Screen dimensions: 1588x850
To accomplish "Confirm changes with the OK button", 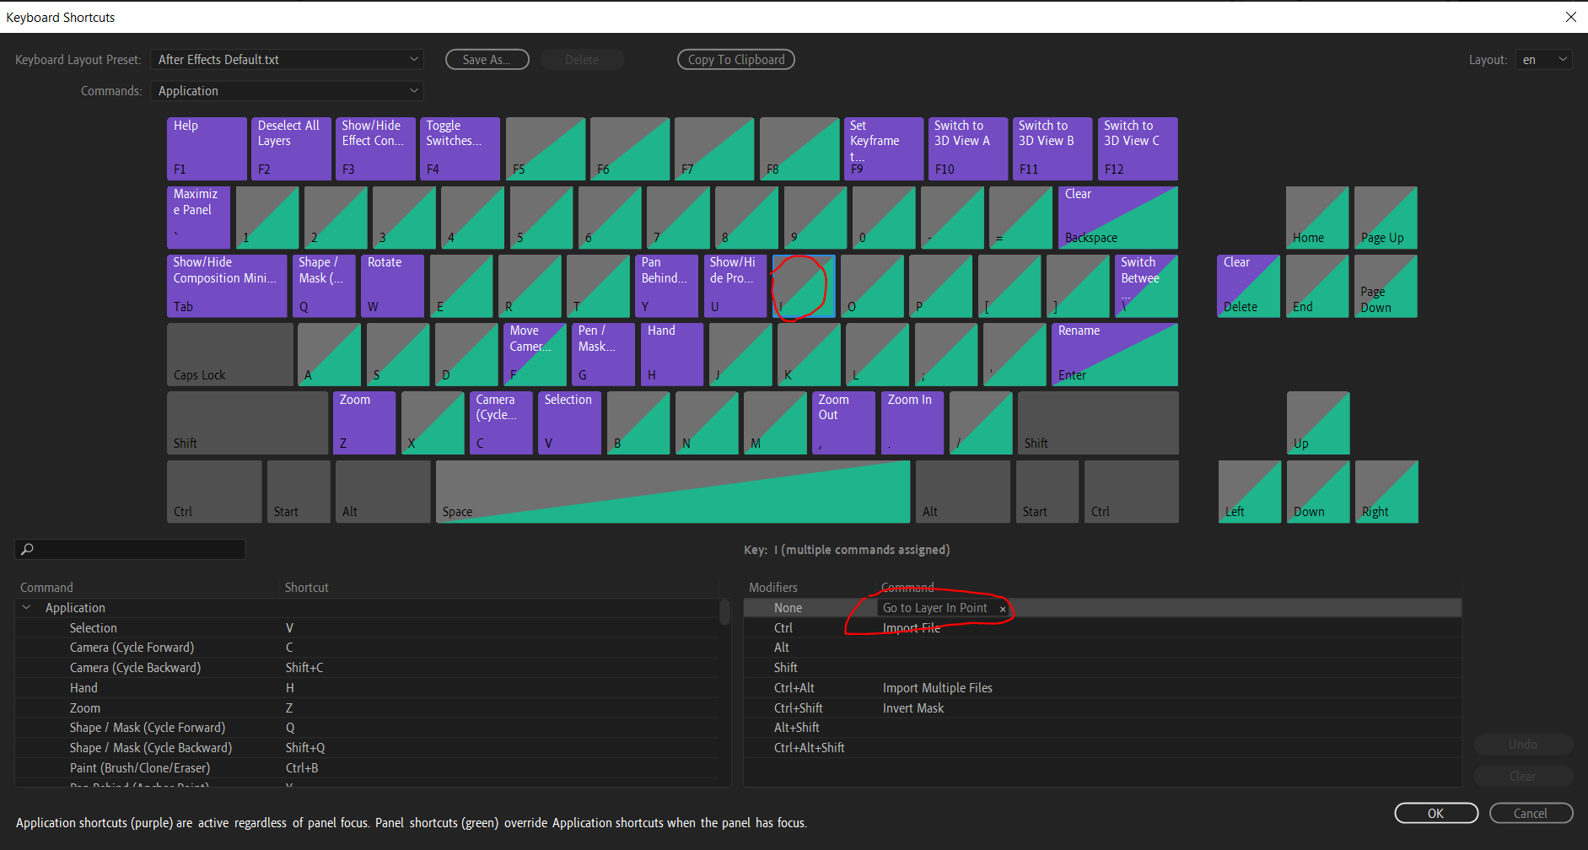I will tap(1436, 814).
